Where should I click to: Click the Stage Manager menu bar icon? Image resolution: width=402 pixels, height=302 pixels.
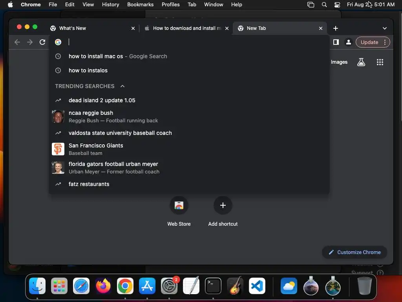pos(311,5)
